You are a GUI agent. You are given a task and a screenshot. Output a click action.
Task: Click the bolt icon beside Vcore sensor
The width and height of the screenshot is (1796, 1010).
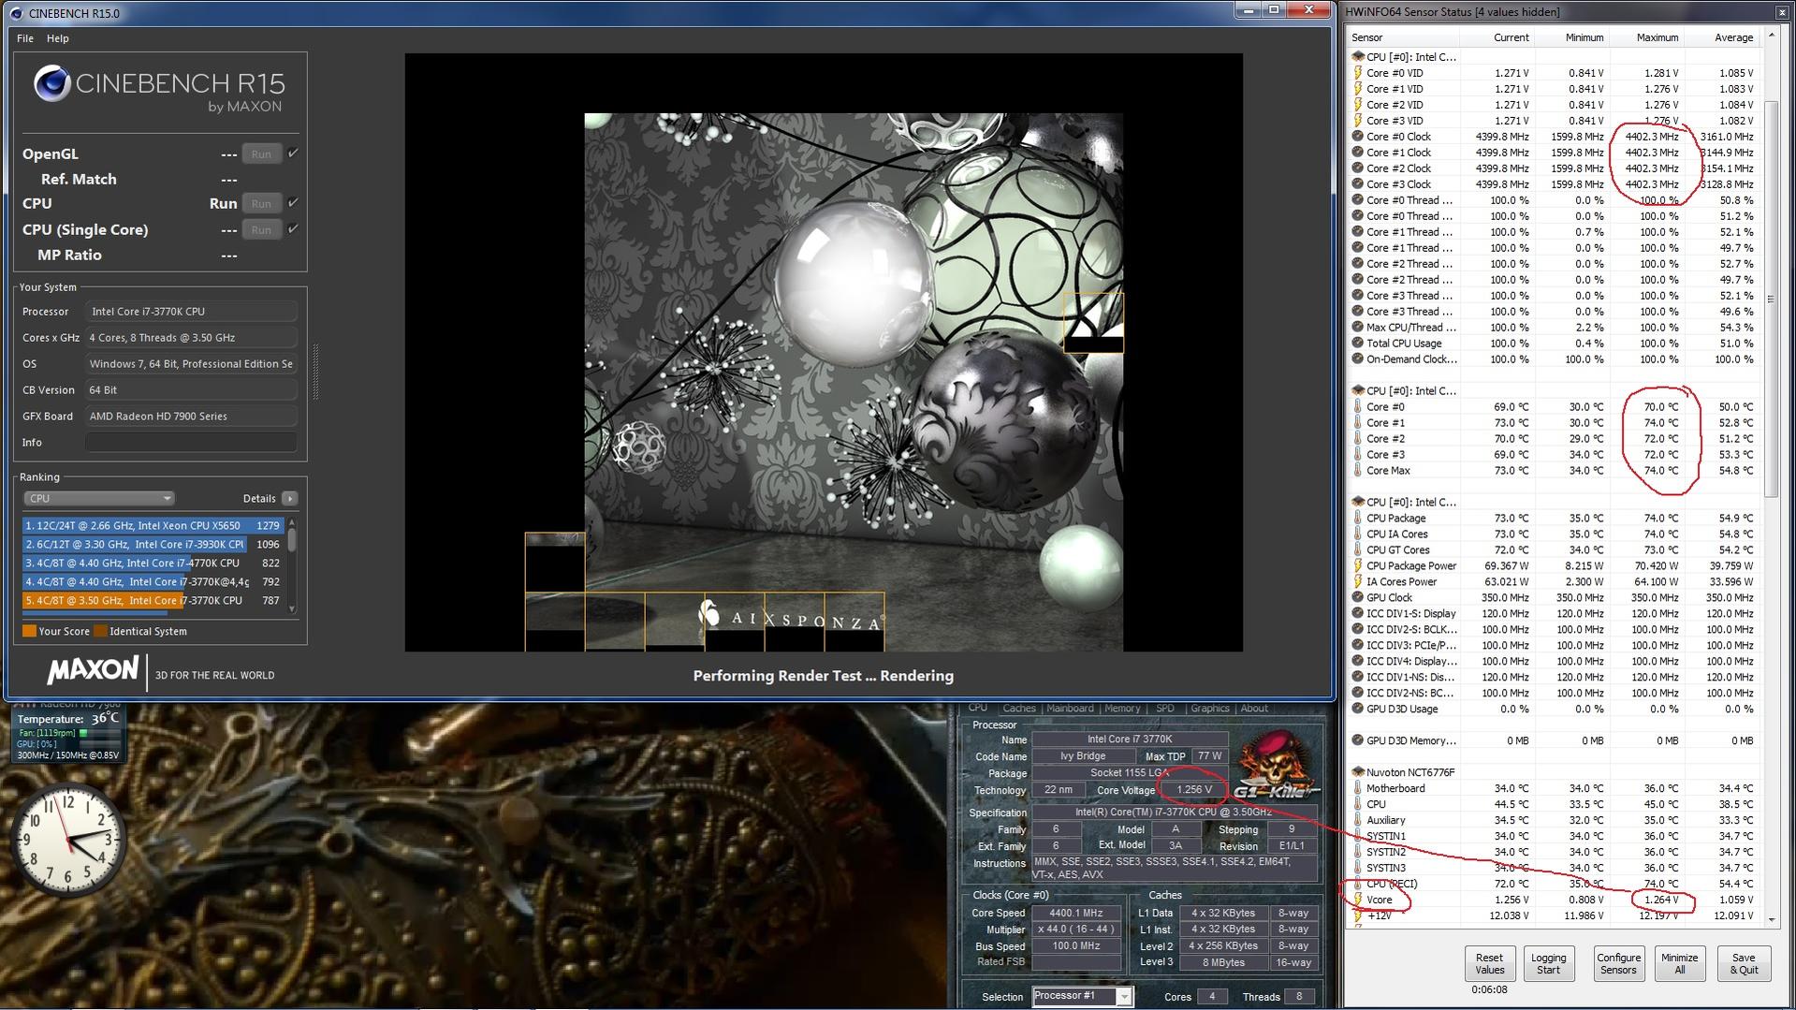point(1357,900)
